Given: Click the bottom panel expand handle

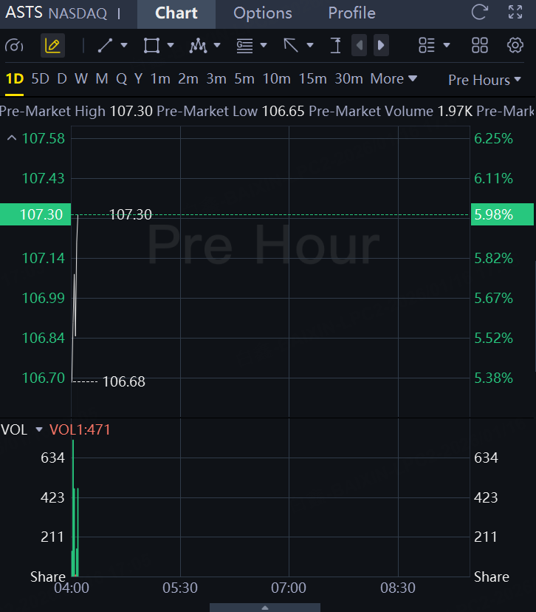Looking at the screenshot, I should coord(265,608).
